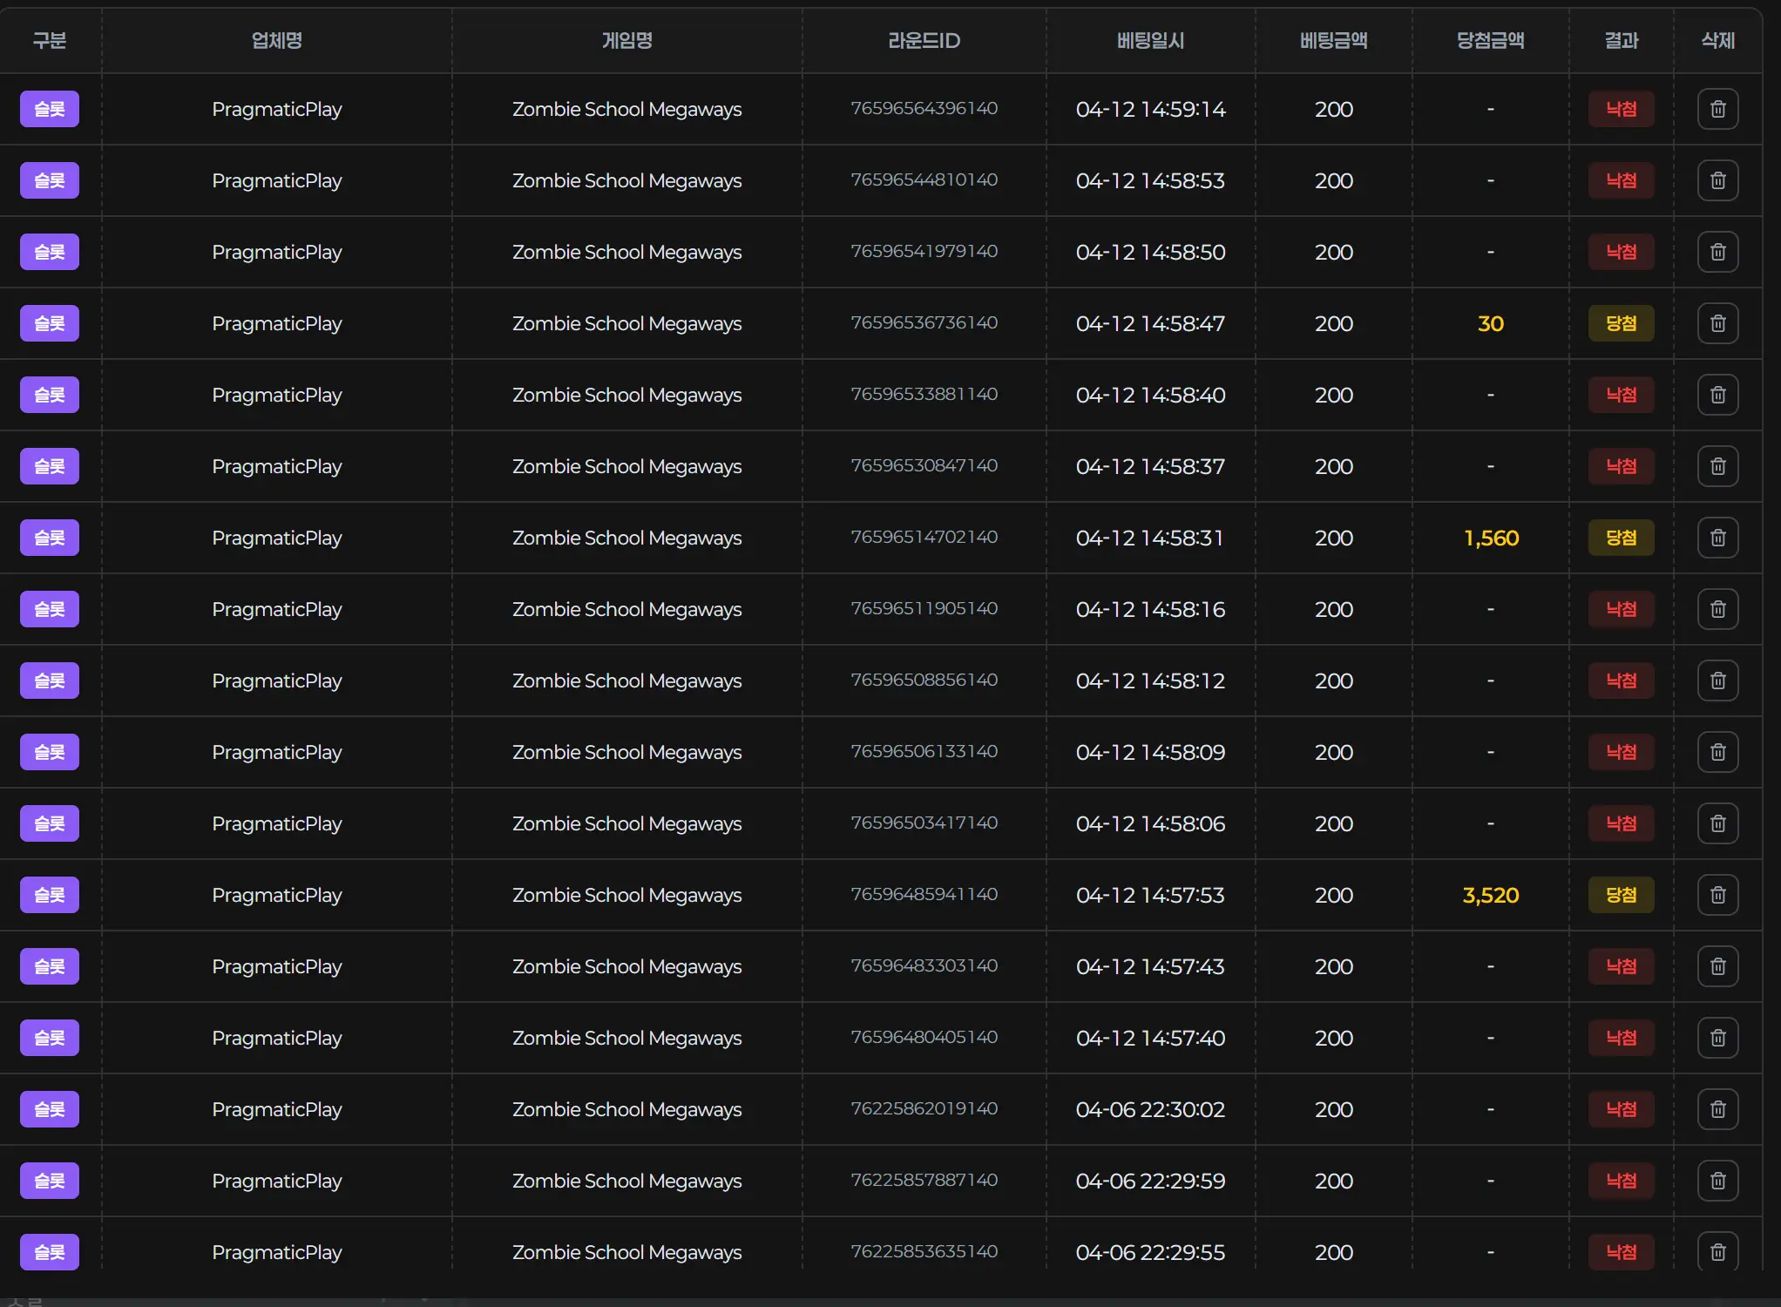Click the 게임명 column header
The height and width of the screenshot is (1307, 1781).
click(x=626, y=40)
